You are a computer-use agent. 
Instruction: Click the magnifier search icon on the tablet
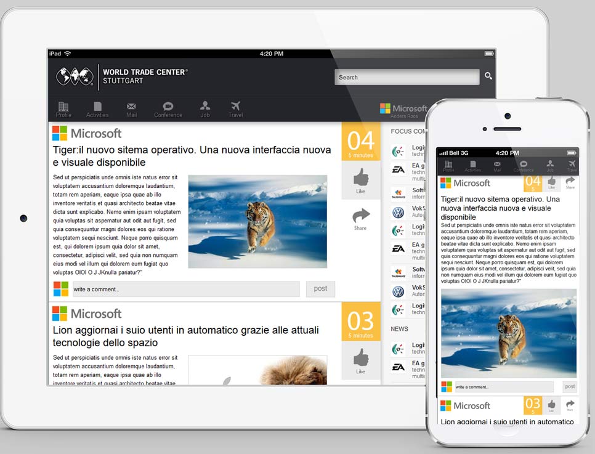(x=488, y=76)
